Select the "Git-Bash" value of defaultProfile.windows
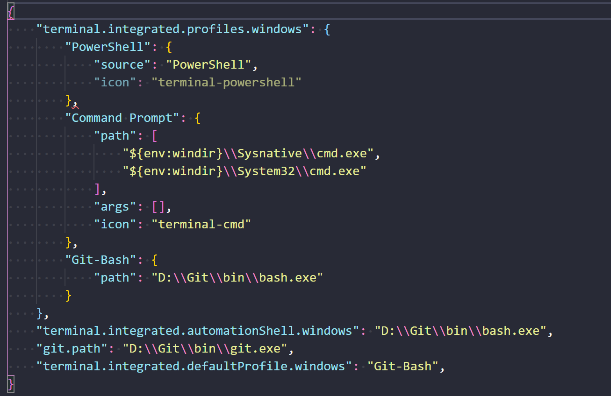Image resolution: width=611 pixels, height=396 pixels. 403,366
